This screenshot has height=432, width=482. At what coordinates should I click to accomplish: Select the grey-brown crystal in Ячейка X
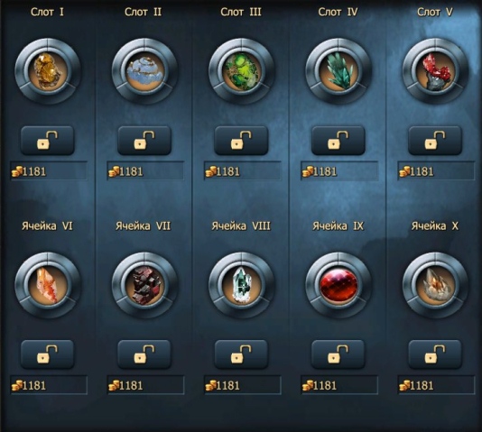pos(435,285)
